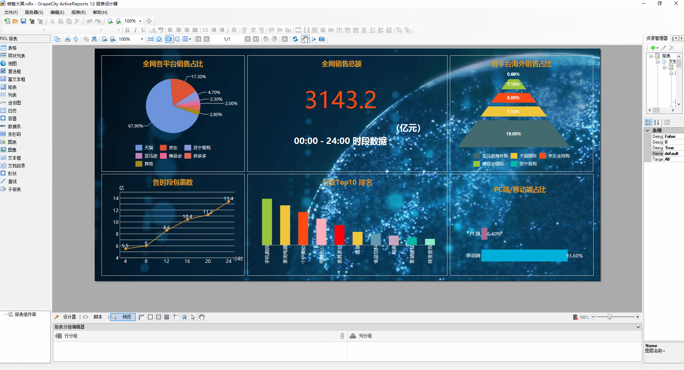684x370 pixels.
Task: Go to last page in preview toolbar
Action: click(x=256, y=39)
